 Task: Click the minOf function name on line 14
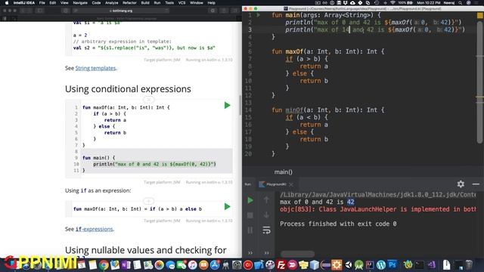click(294, 110)
